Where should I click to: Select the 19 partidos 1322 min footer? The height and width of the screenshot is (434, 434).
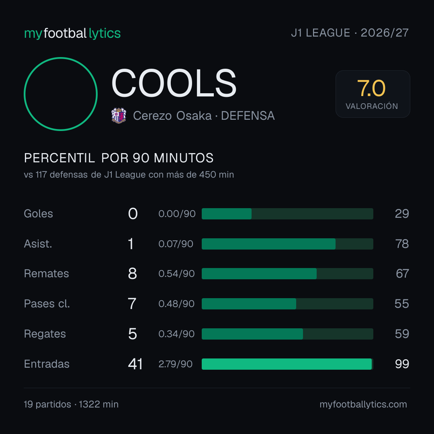[71, 404]
